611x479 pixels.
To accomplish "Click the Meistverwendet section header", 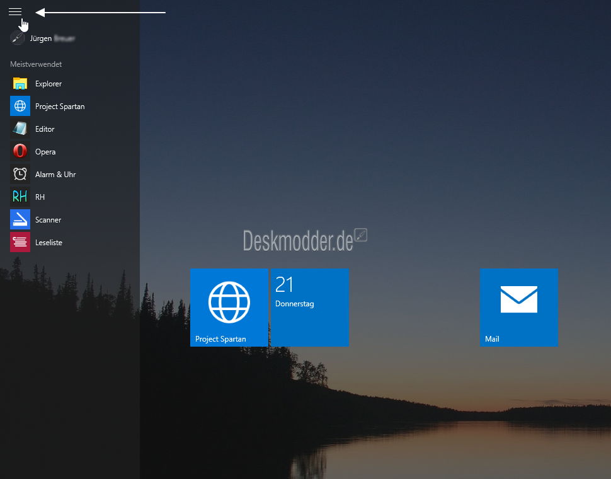I will [36, 64].
